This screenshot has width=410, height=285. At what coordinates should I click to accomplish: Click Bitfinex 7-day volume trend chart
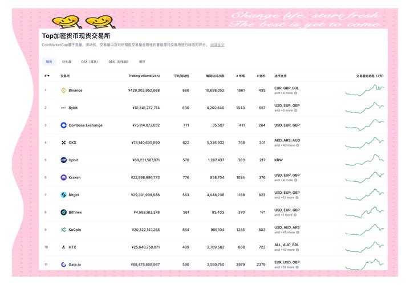click(x=364, y=212)
